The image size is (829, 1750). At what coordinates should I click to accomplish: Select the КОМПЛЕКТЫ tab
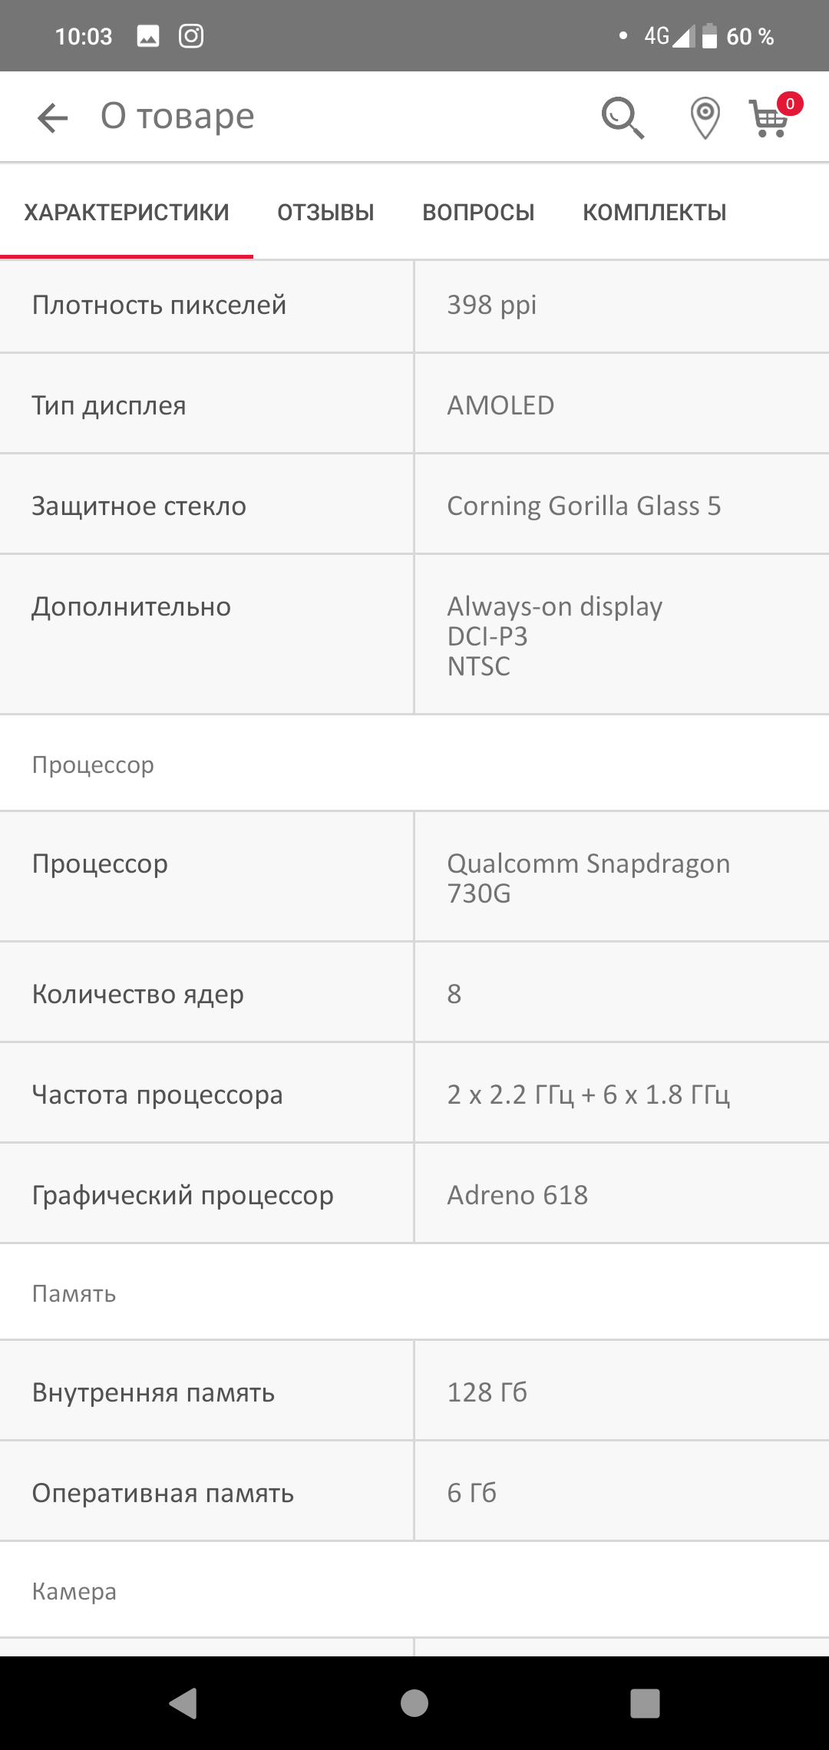(x=654, y=213)
